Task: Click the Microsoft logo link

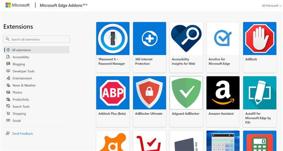Action: pos(17,5)
